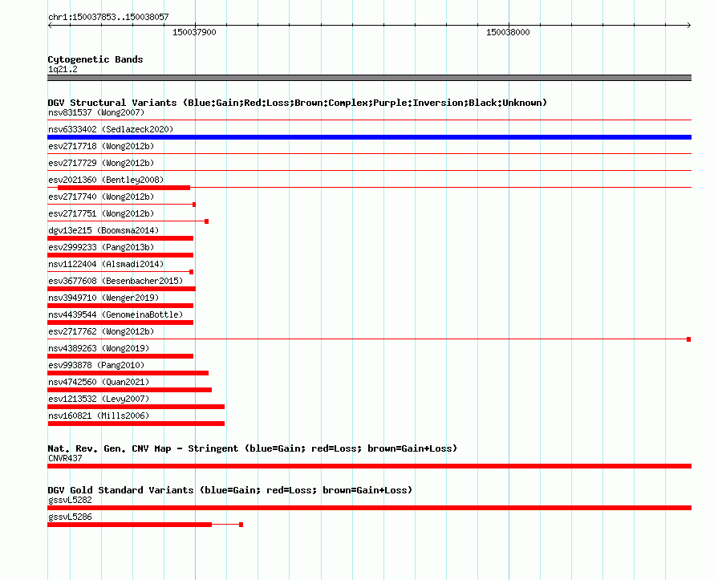
Task: Click the gray 1q21.2 cytoband bar
Action: 369,78
